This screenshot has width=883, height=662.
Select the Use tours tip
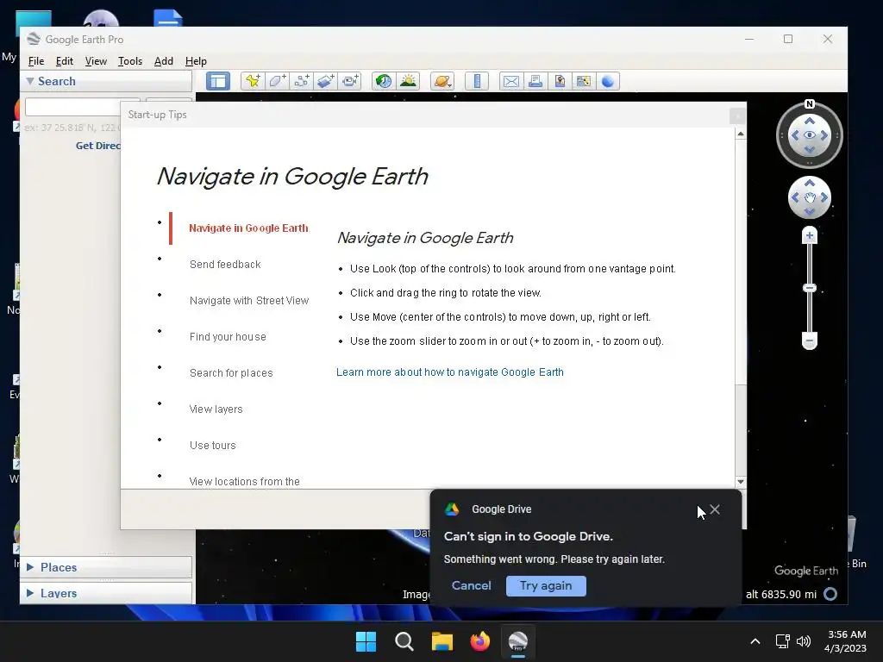(x=212, y=446)
